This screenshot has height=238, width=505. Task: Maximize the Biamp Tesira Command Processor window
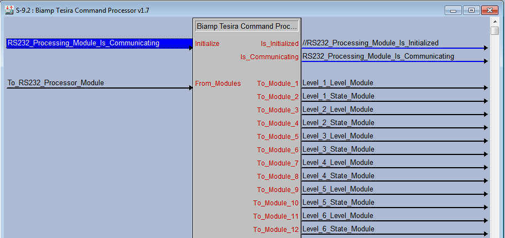click(x=471, y=11)
